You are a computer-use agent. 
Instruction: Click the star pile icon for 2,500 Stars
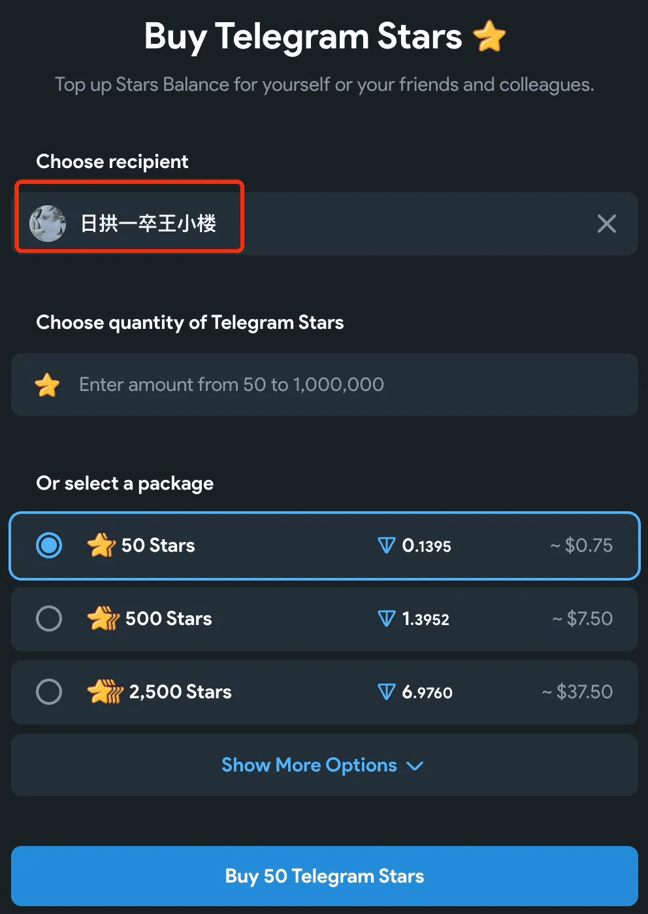(105, 692)
